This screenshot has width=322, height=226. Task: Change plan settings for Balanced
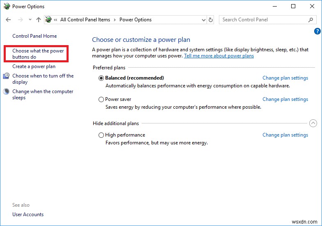click(x=285, y=78)
